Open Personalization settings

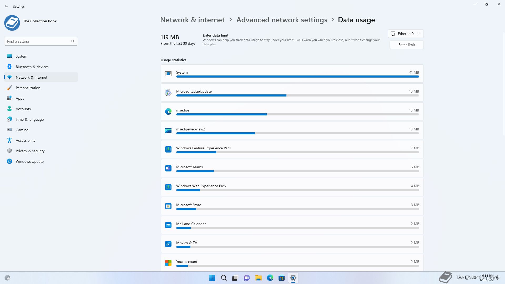pos(41,88)
